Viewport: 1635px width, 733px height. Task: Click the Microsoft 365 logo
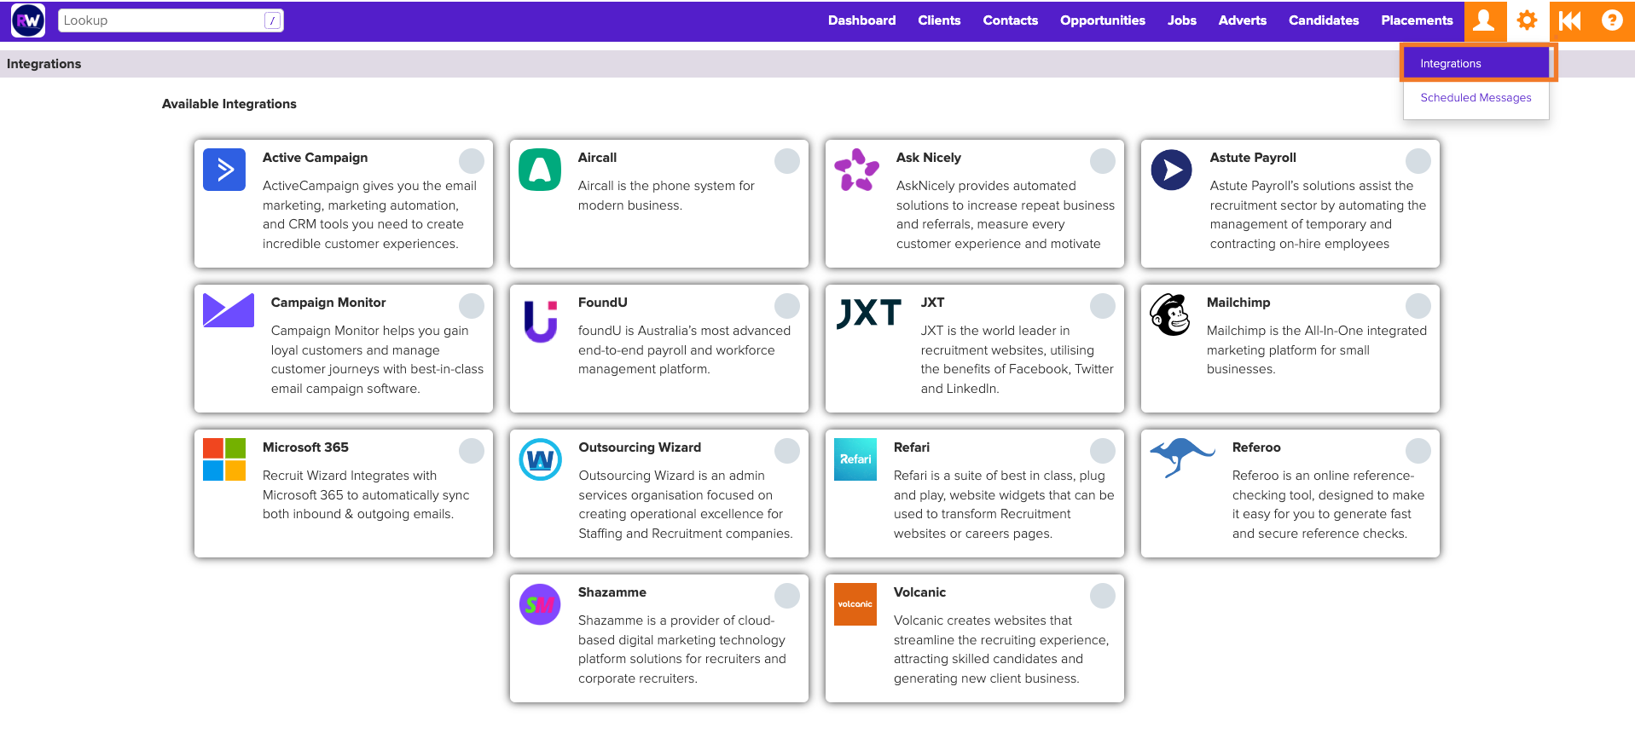pos(224,459)
